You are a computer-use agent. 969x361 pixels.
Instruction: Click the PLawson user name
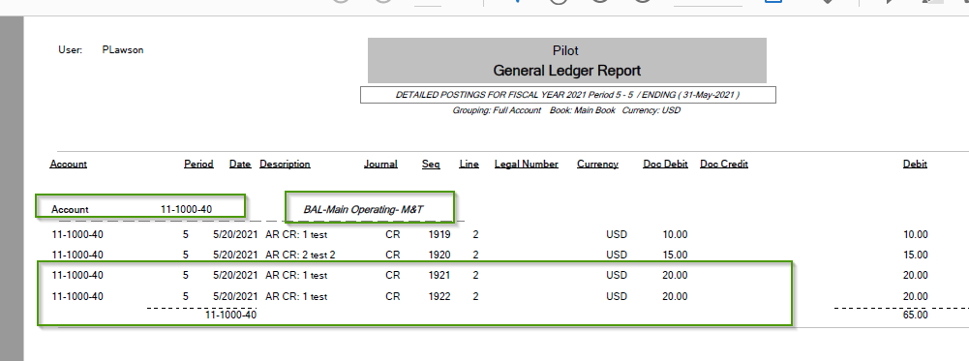point(123,50)
